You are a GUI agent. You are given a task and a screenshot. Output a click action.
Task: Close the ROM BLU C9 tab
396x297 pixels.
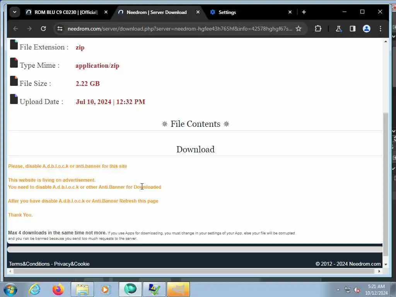point(106,12)
